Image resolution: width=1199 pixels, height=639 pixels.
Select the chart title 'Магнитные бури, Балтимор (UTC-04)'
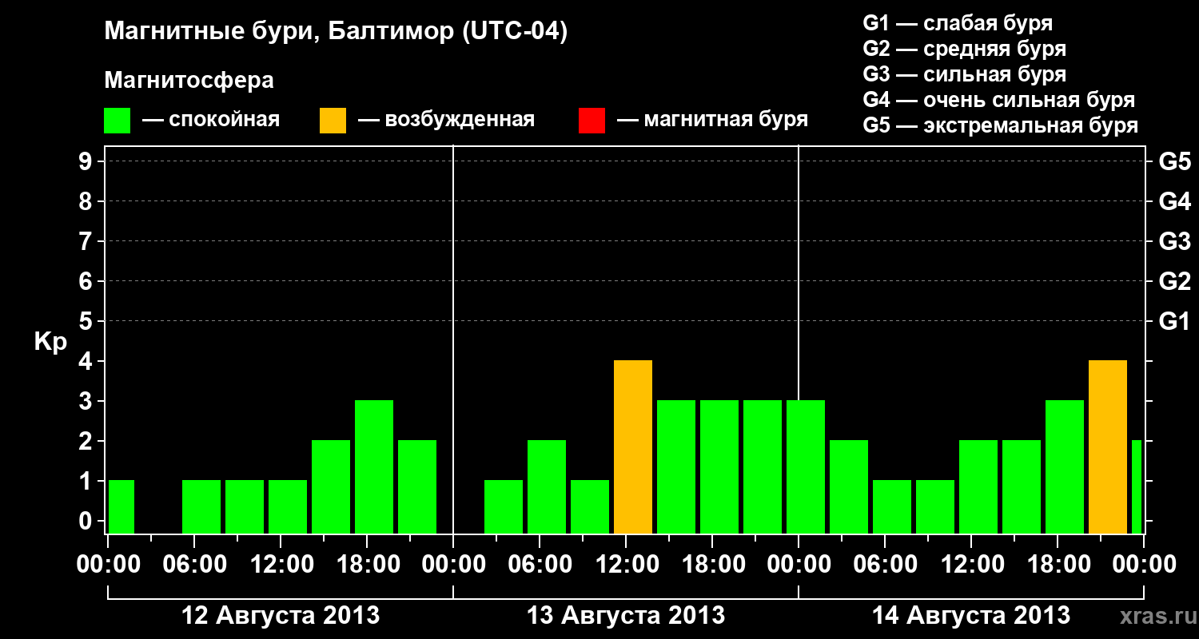click(x=336, y=33)
